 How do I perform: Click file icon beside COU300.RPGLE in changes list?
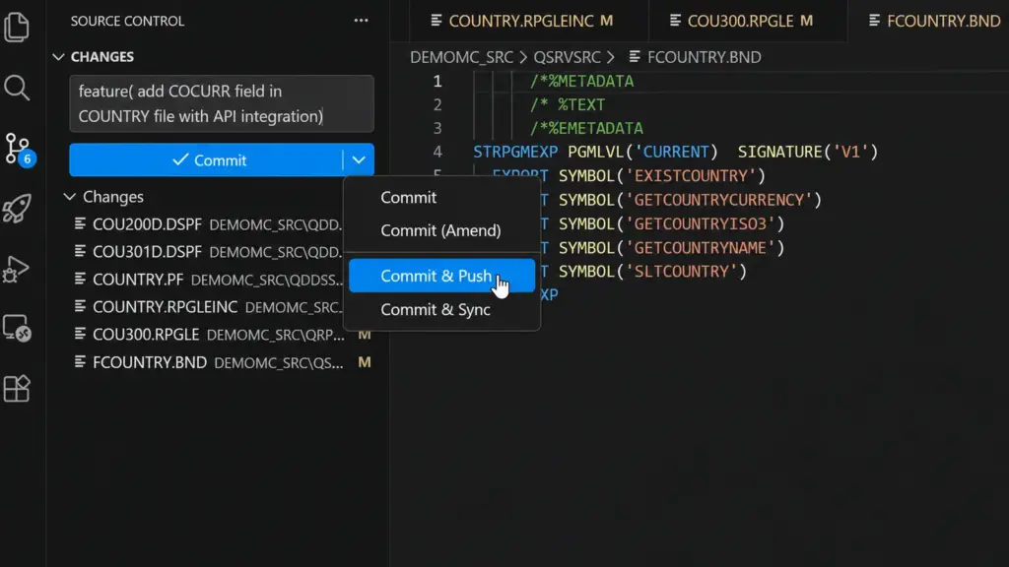tap(80, 335)
